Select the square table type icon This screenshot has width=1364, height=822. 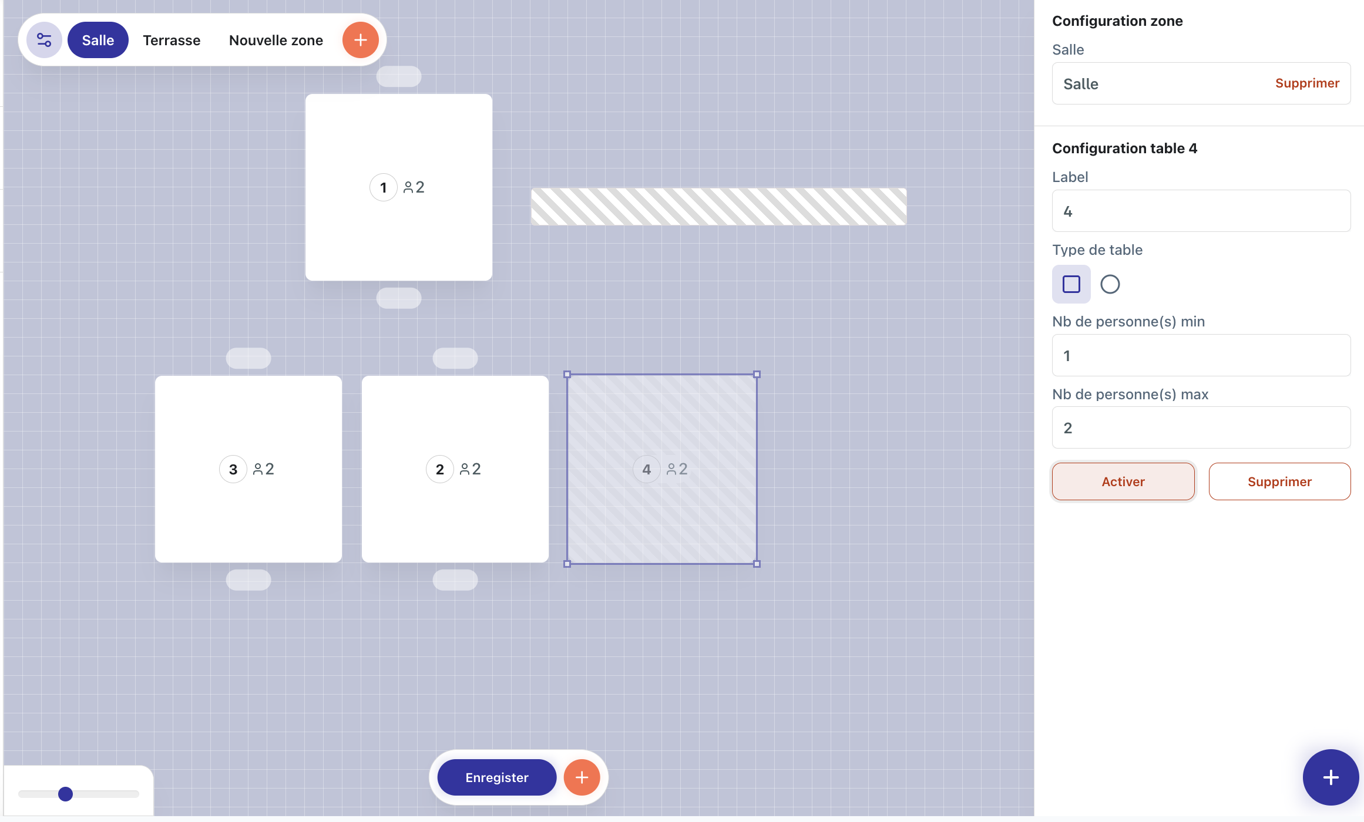[x=1071, y=284]
